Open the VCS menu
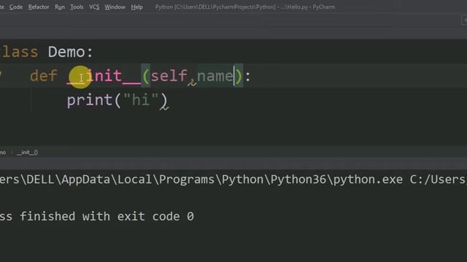Image resolution: width=467 pixels, height=262 pixels. tap(94, 7)
